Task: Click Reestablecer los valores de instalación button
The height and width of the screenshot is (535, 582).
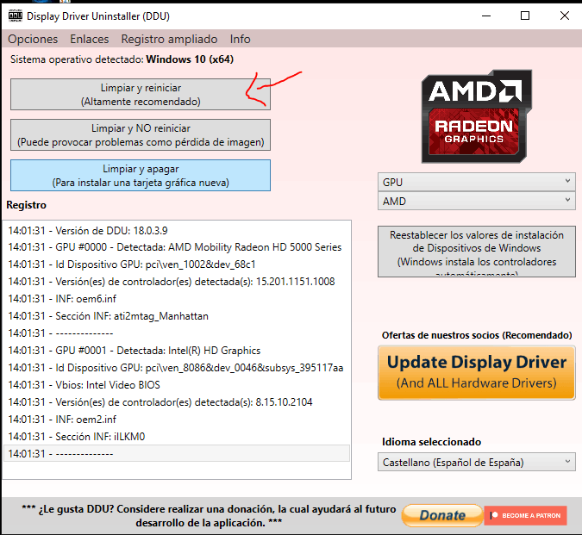Action: [477, 252]
